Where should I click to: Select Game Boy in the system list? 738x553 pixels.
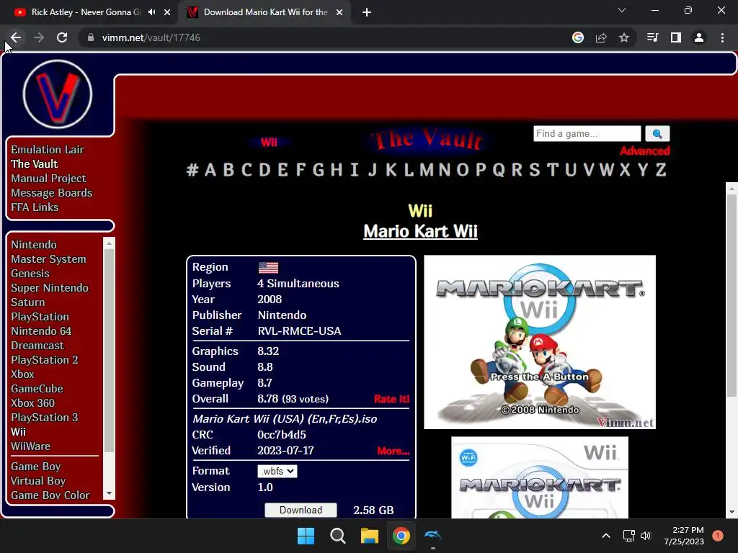36,467
